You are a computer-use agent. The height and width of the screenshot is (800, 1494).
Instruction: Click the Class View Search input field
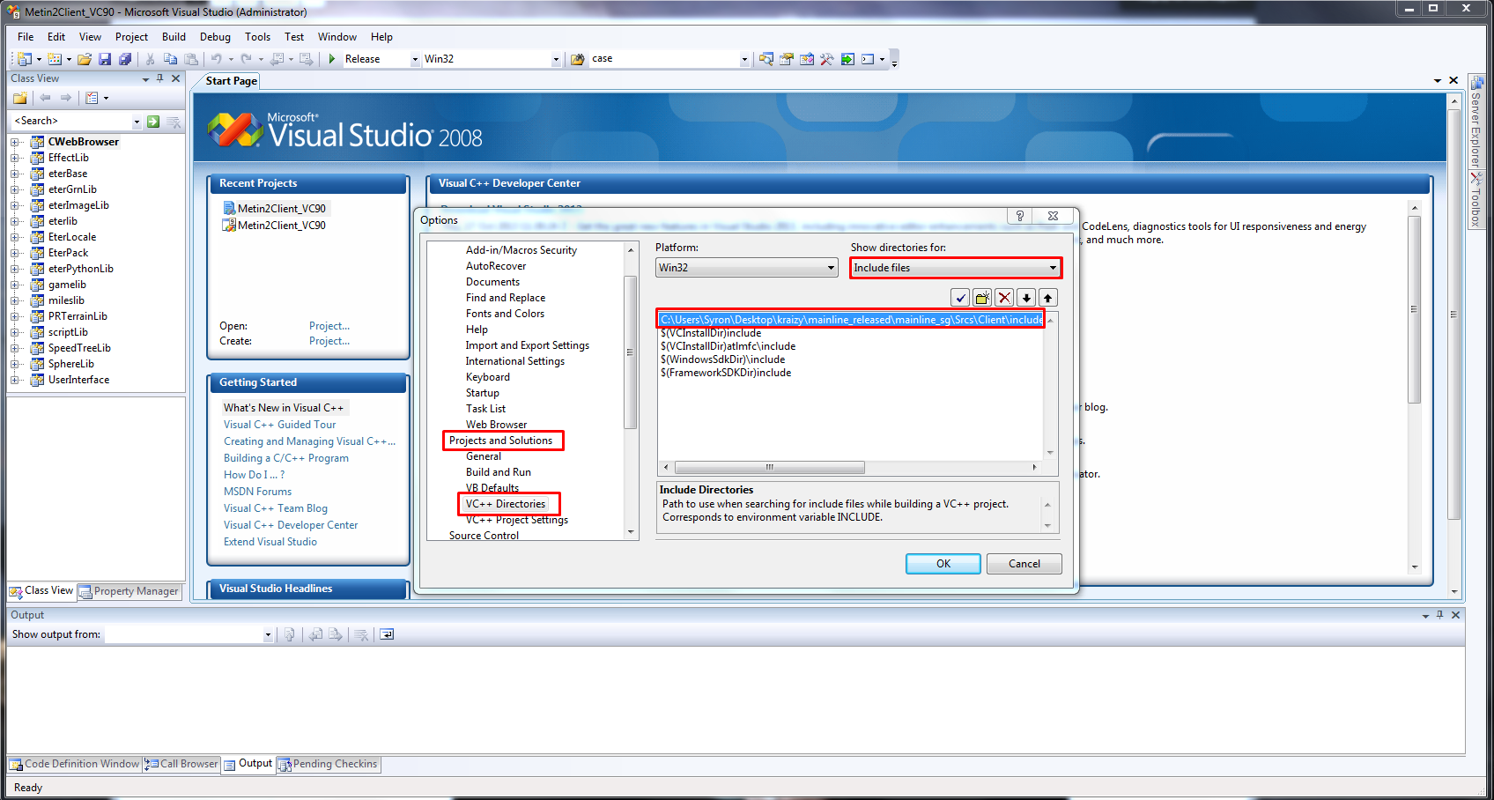point(70,122)
